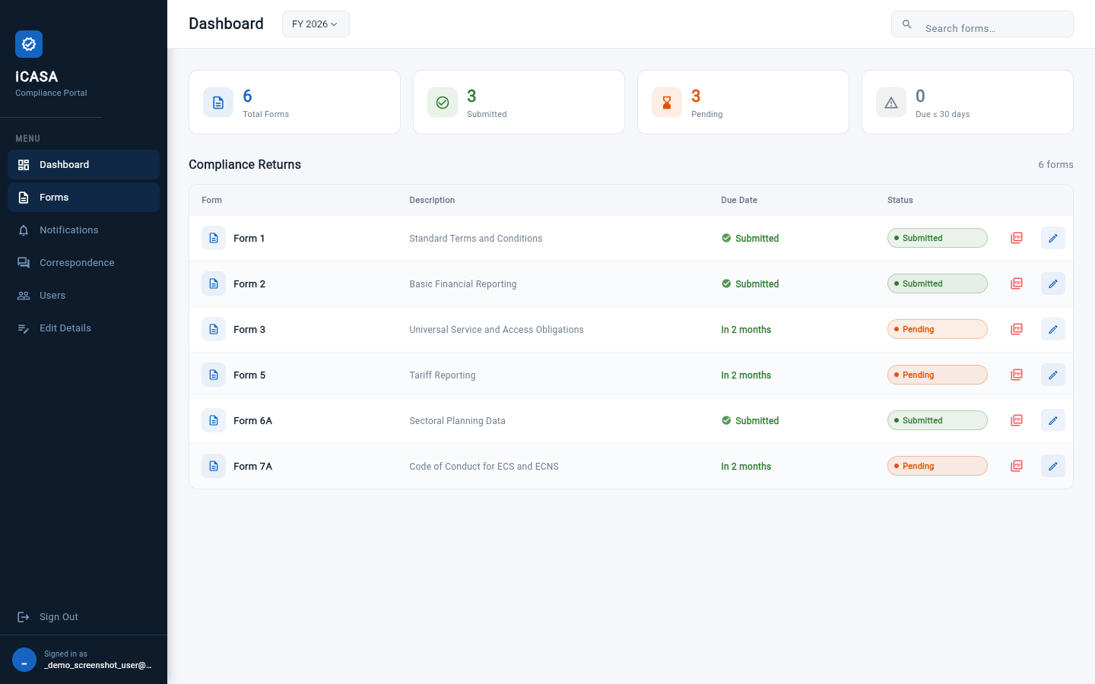1095x684 pixels.
Task: Click 'In 2 months' due date for Form 5
Action: [x=746, y=375]
